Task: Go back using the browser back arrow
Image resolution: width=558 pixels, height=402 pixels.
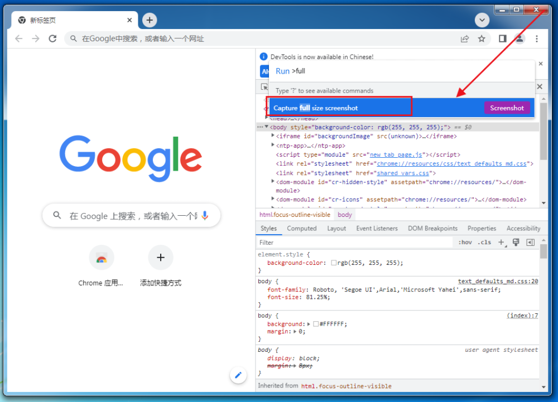Action: 19,38
